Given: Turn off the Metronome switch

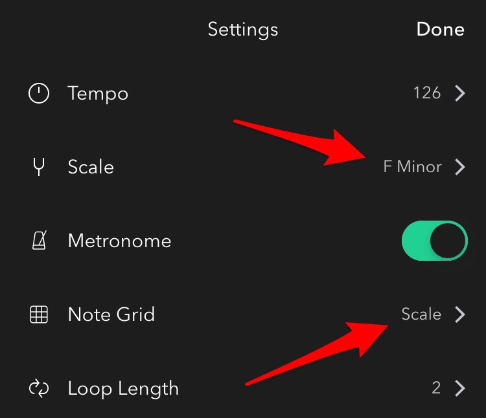Looking at the screenshot, I should click(x=434, y=241).
